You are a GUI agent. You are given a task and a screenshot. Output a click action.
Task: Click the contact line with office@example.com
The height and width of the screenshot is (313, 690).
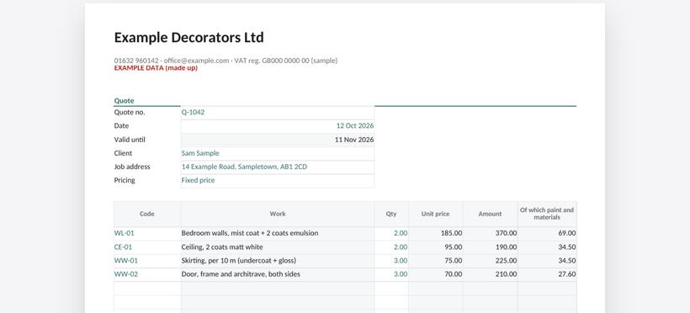pyautogui.click(x=226, y=61)
